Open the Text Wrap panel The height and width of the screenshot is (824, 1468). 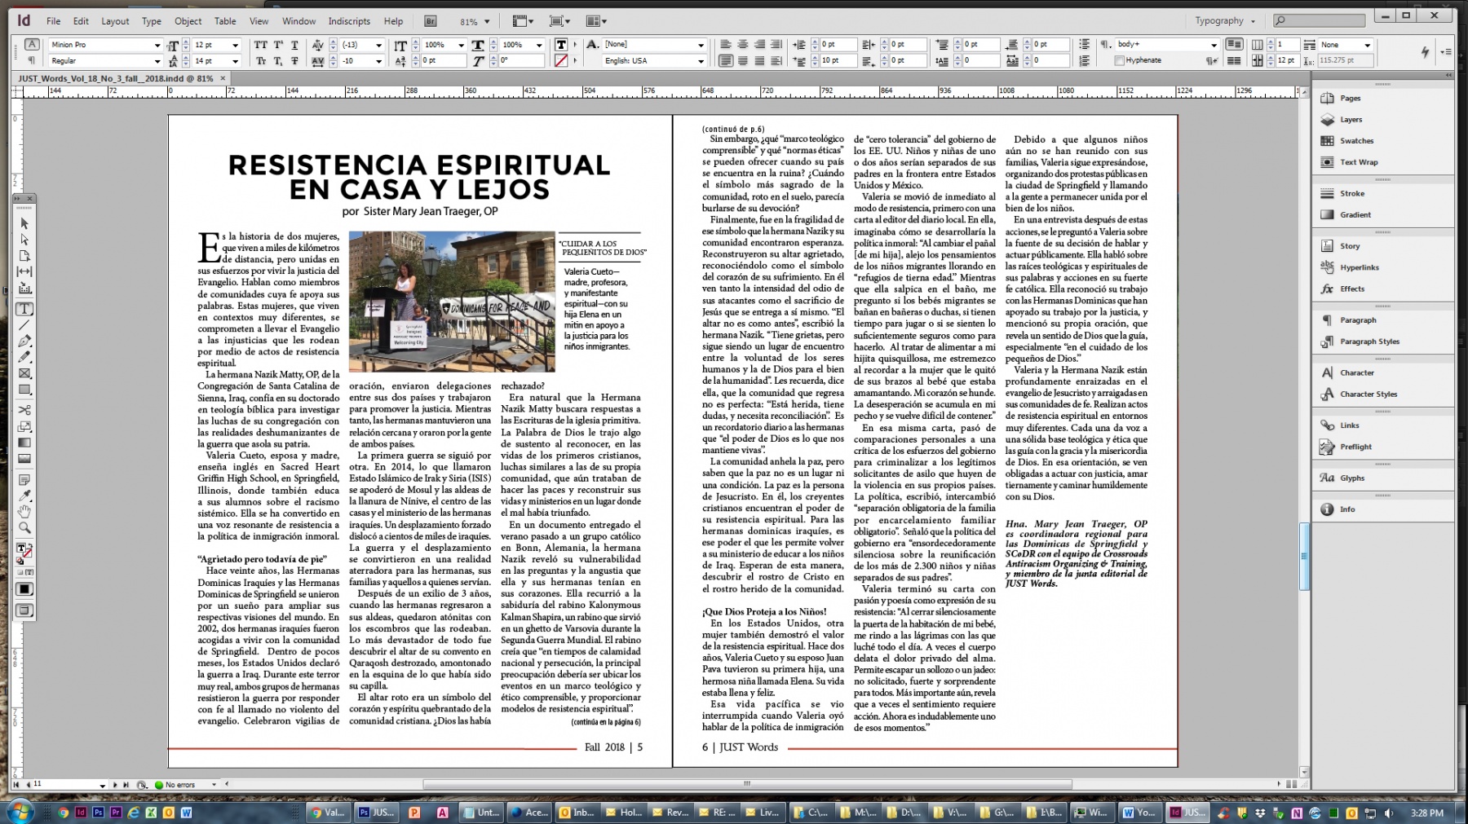1358,162
